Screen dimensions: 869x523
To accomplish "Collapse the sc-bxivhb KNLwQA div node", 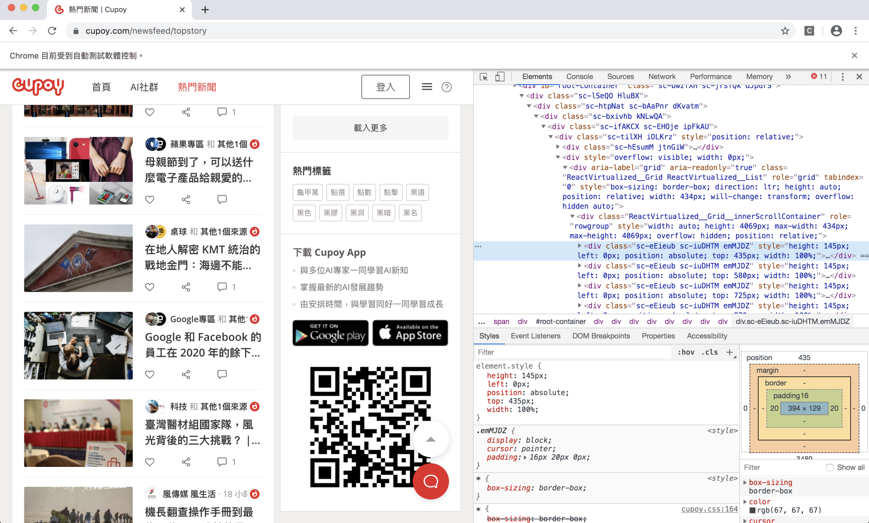I will (536, 116).
